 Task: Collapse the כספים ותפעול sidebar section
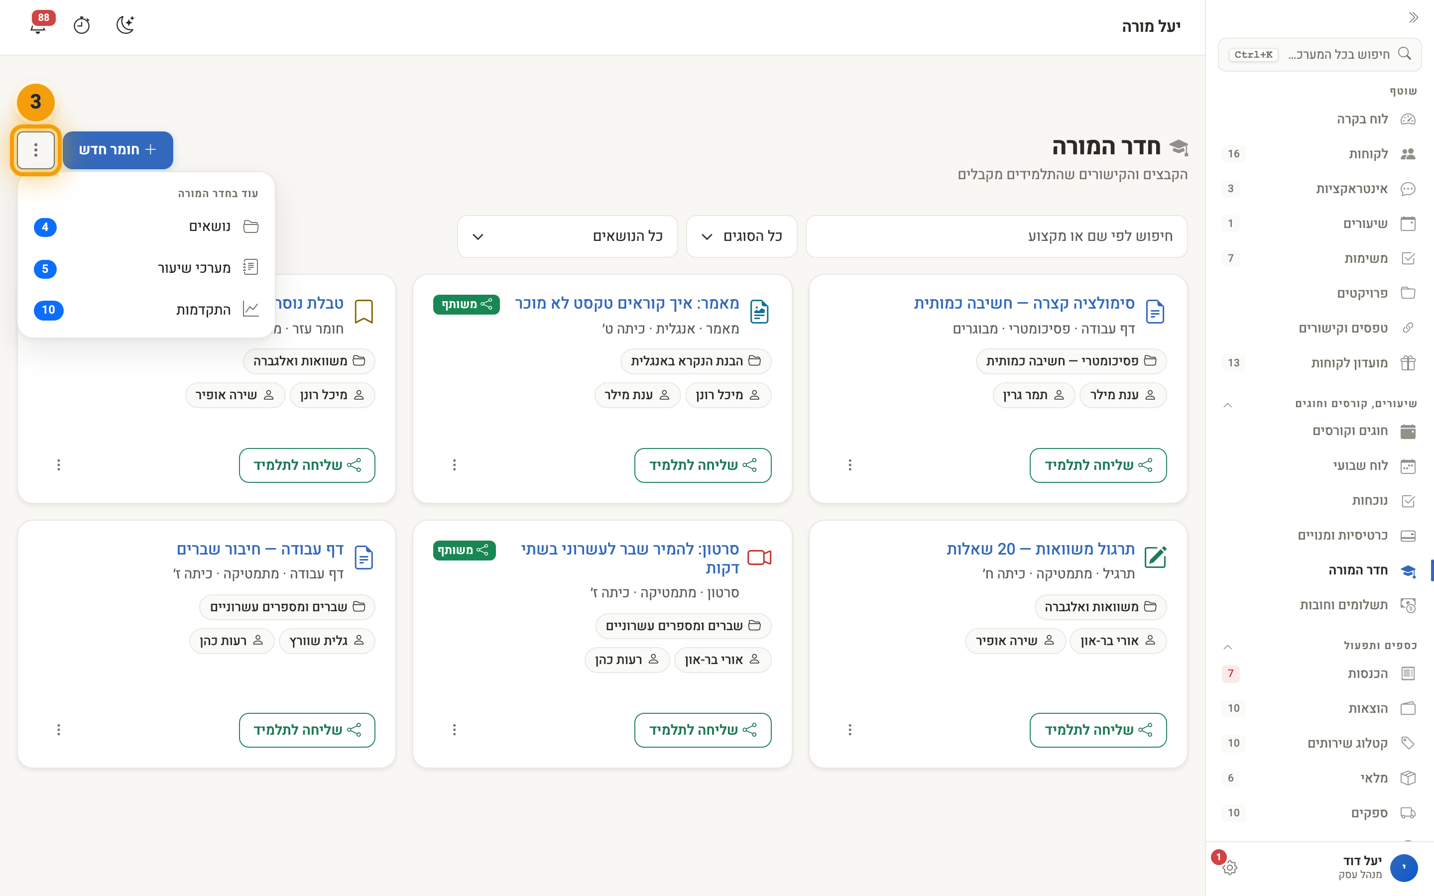coord(1228,647)
